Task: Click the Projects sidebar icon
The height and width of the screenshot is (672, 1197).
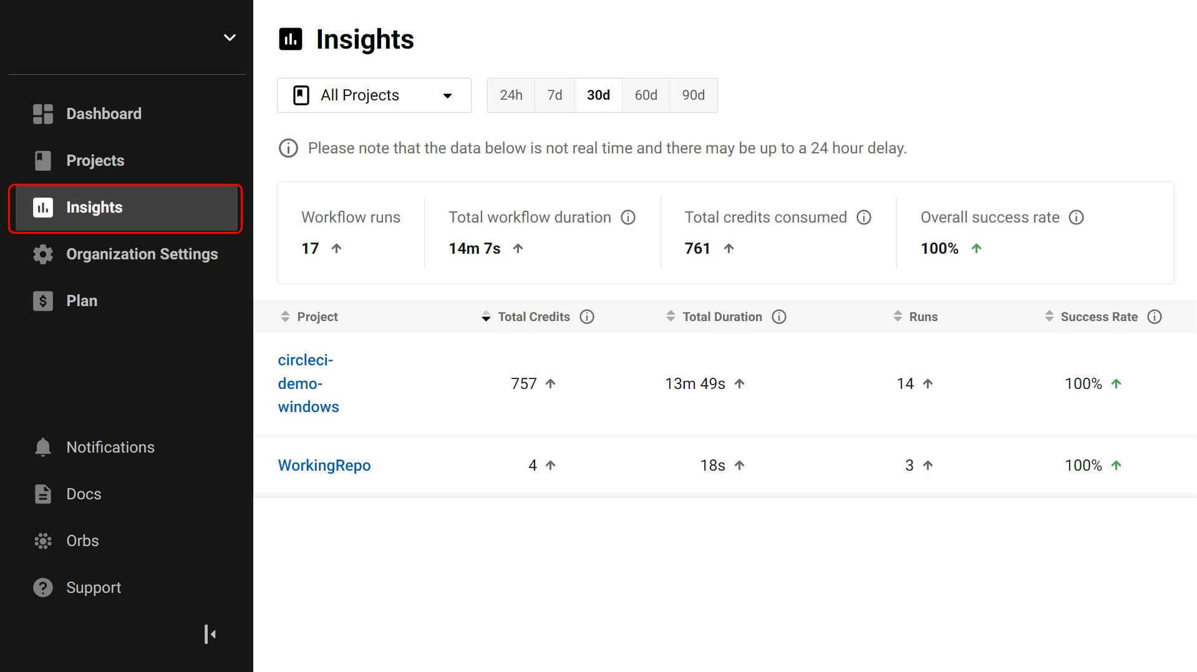Action: tap(42, 160)
